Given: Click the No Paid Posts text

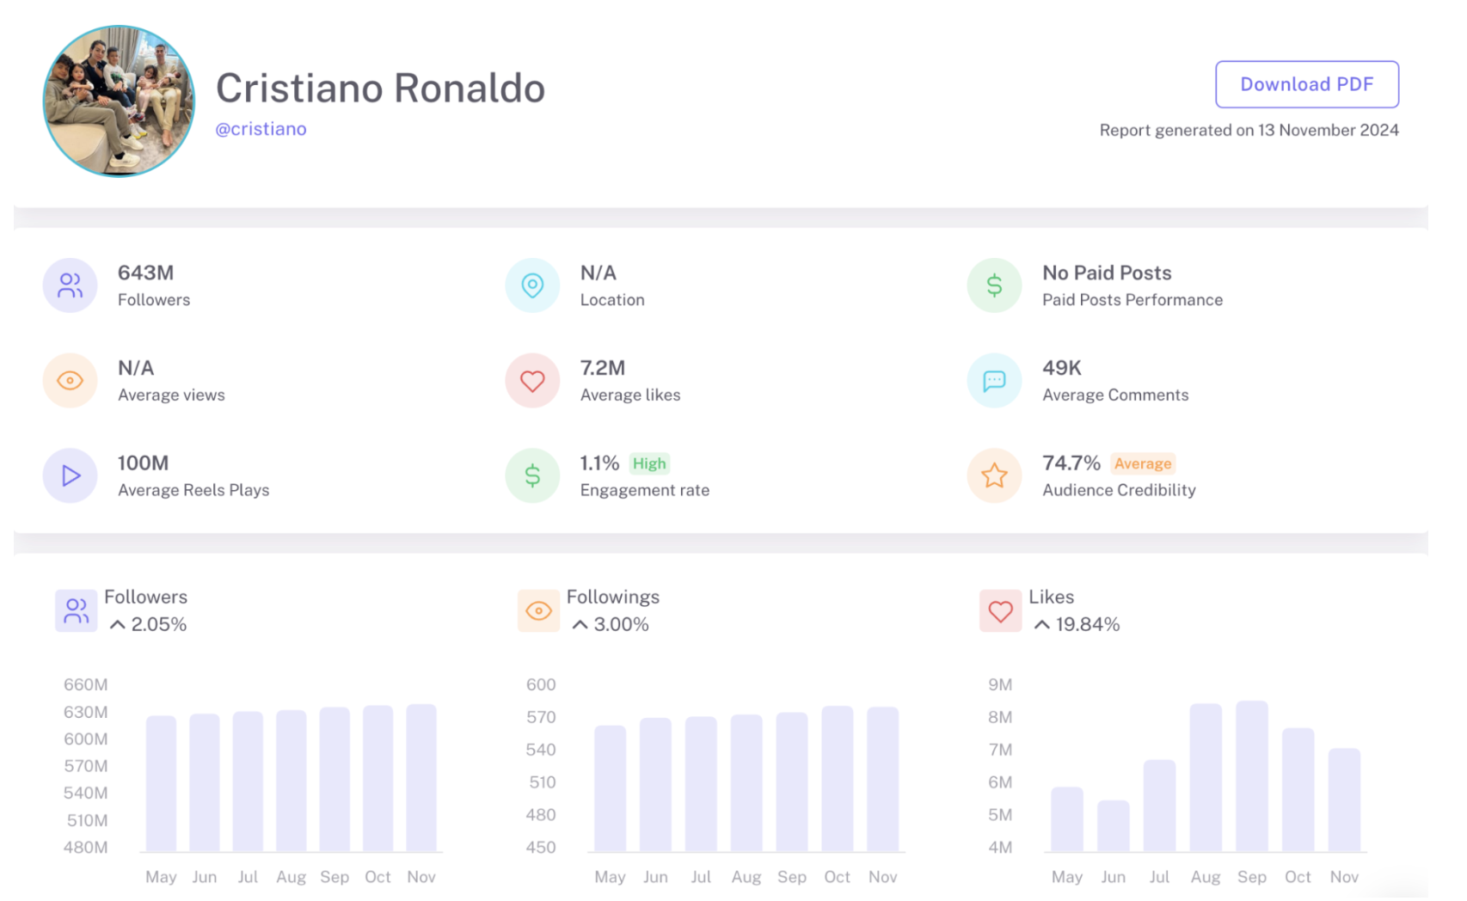Looking at the screenshot, I should click(x=1107, y=273).
